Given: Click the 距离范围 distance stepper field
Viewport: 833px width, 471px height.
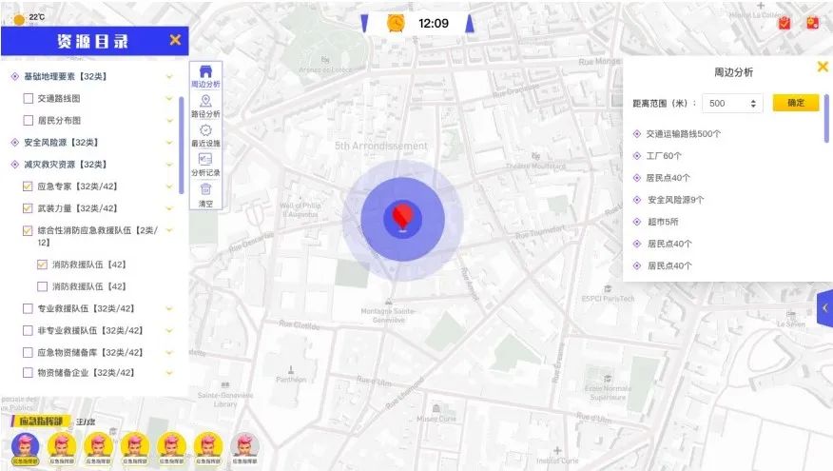Looking at the screenshot, I should pyautogui.click(x=732, y=103).
